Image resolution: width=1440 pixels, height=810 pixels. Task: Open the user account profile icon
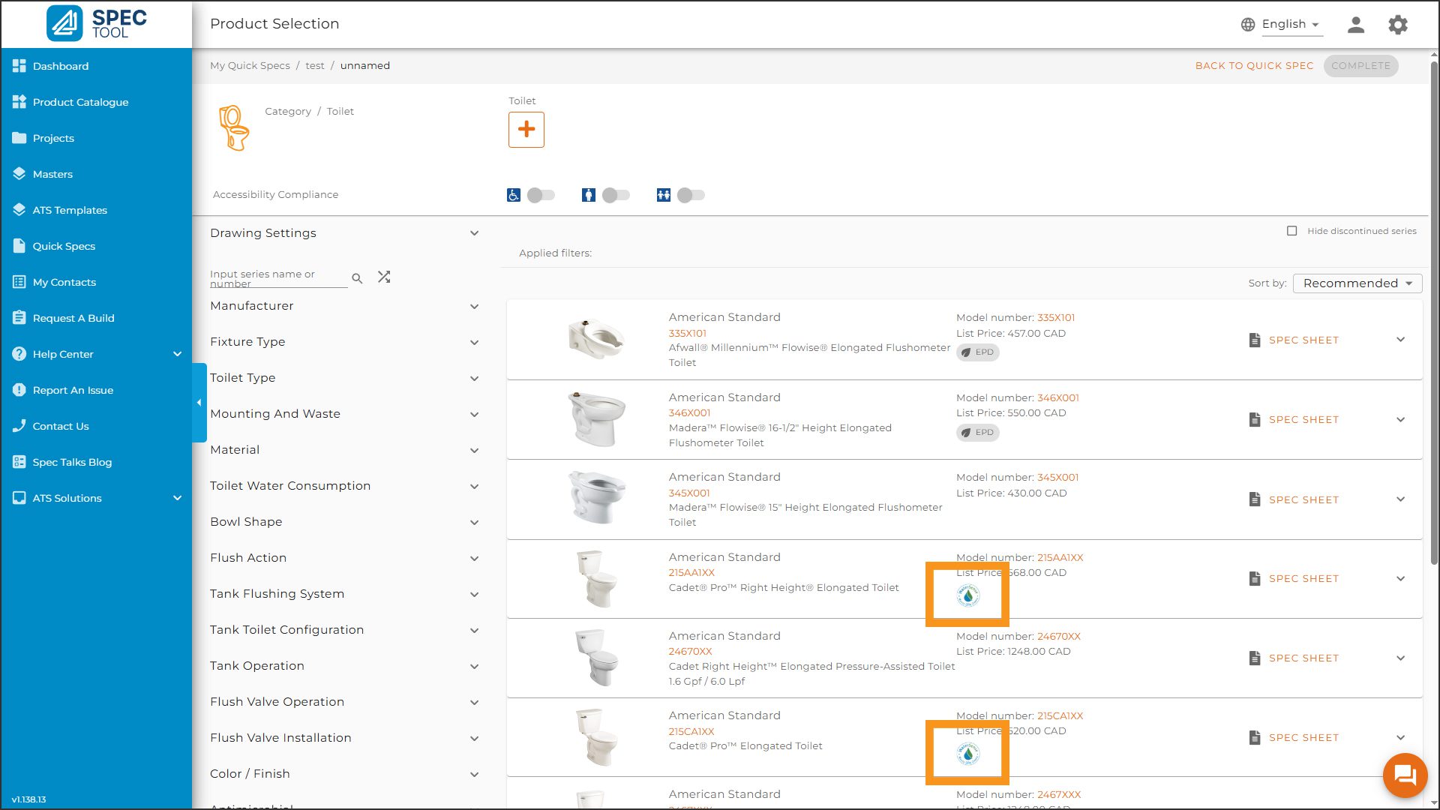pyautogui.click(x=1355, y=24)
